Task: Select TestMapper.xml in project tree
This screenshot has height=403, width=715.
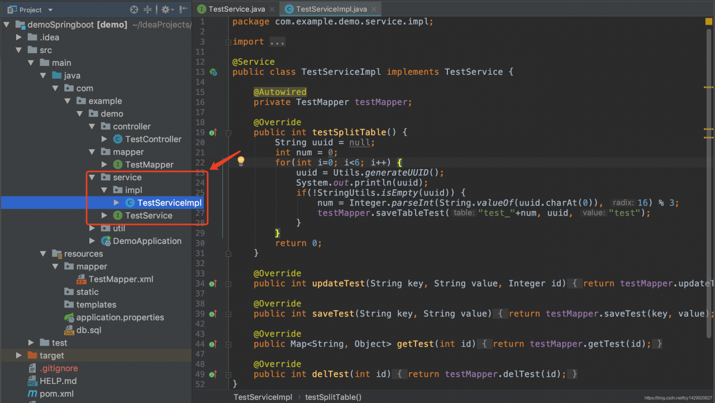Action: (121, 279)
